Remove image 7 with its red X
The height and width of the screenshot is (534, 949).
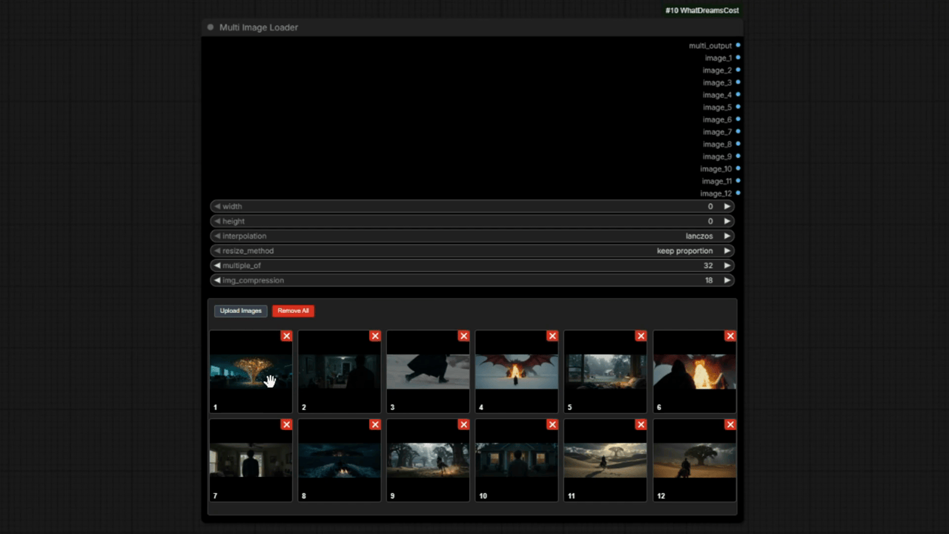click(286, 424)
